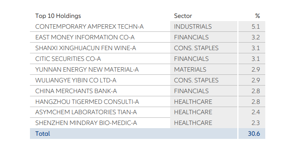Click ASYMCHEM LABORATORIES TIAN-A
Viewport: 300px width, 154px height.
86,112
